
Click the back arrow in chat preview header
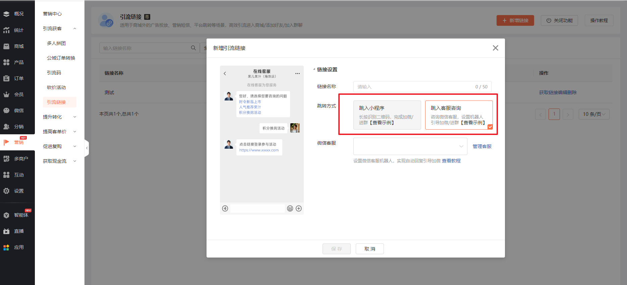click(225, 74)
